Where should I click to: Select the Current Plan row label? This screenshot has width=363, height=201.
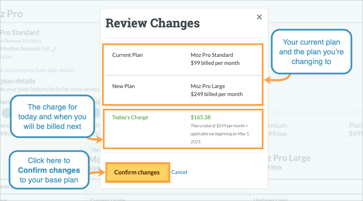click(x=127, y=55)
